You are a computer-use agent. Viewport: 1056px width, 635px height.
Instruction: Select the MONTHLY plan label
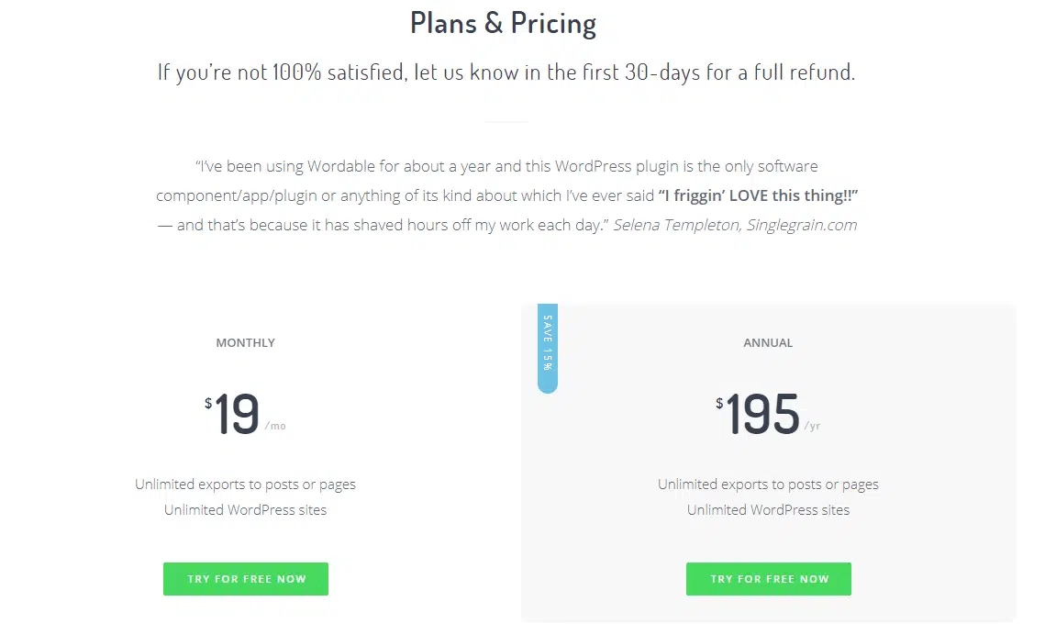pyautogui.click(x=245, y=342)
